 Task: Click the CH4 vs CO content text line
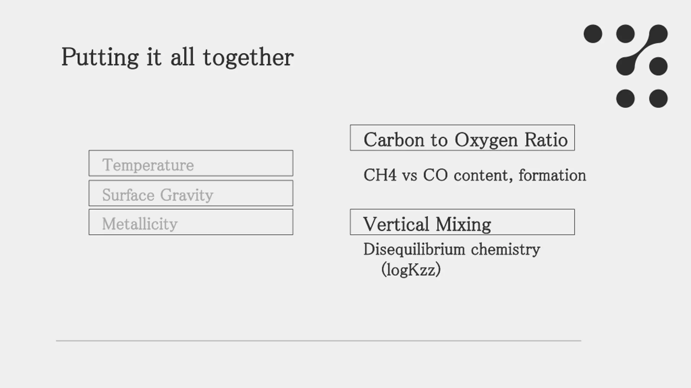click(x=475, y=175)
